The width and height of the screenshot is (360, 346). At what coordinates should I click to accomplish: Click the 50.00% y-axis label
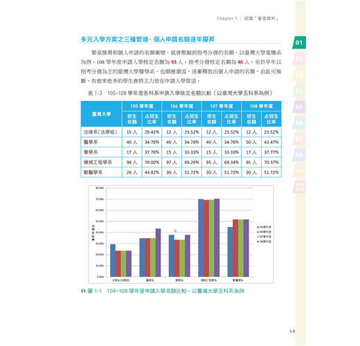coord(100,221)
